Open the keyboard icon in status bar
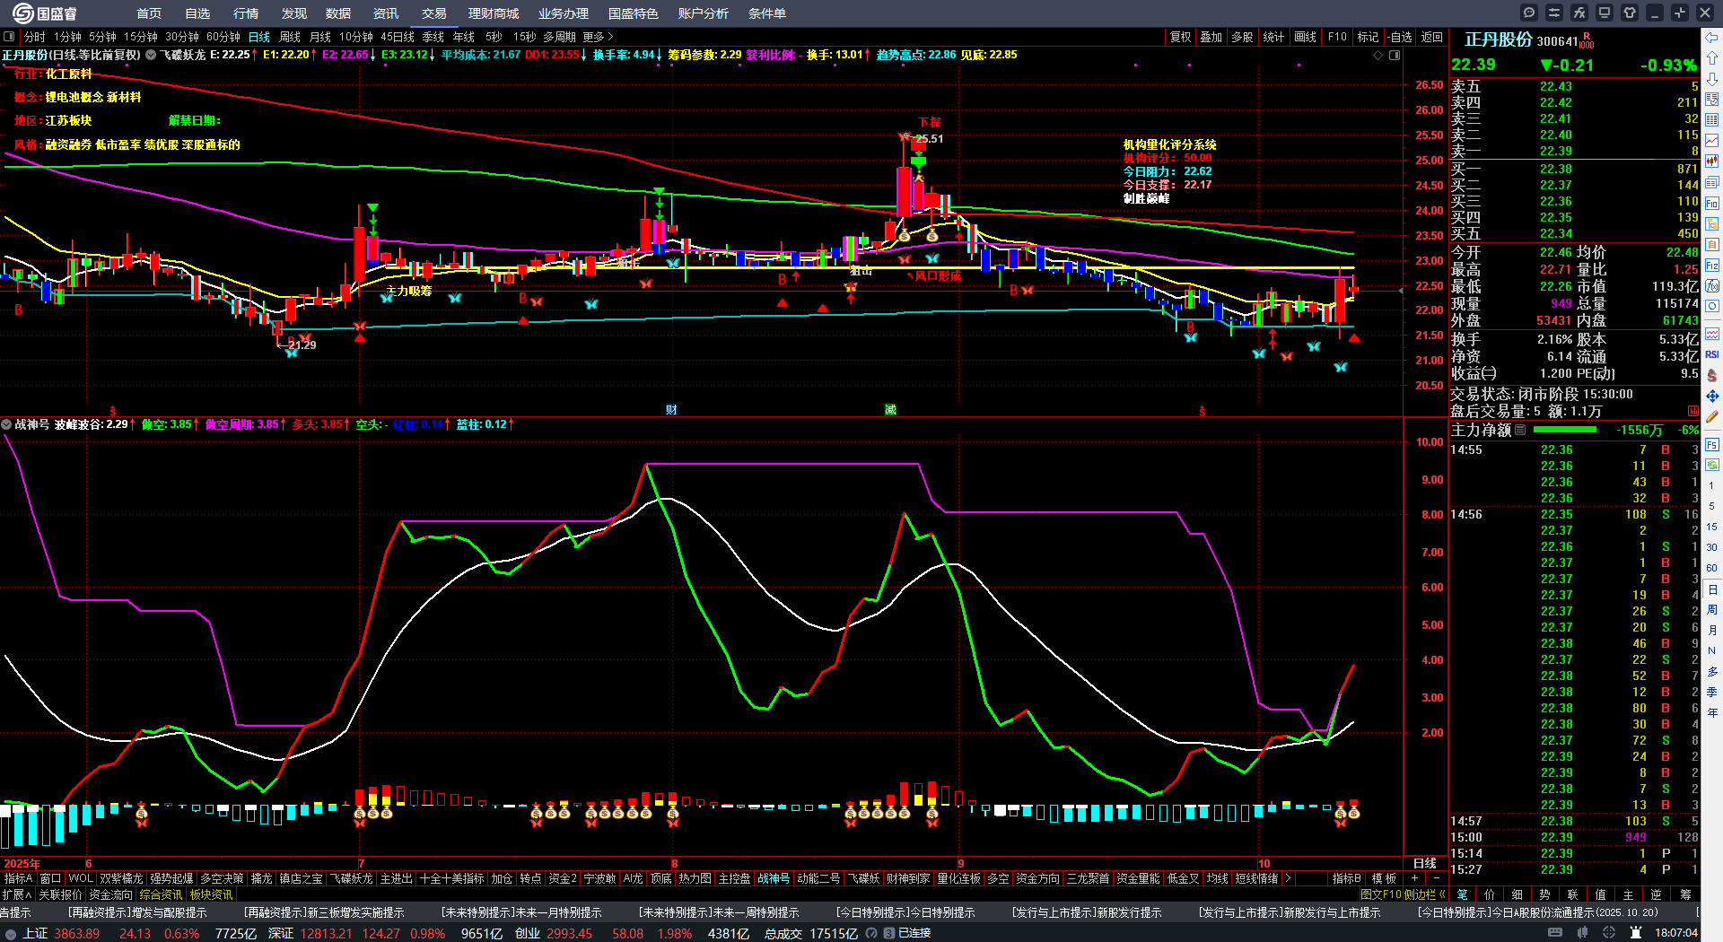 point(1555,933)
